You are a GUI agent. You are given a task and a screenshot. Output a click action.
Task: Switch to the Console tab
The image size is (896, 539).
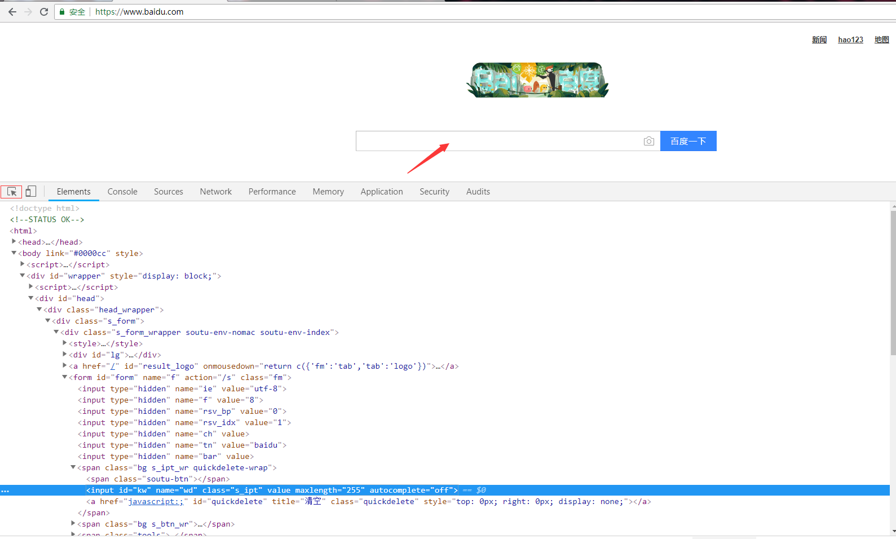click(122, 192)
